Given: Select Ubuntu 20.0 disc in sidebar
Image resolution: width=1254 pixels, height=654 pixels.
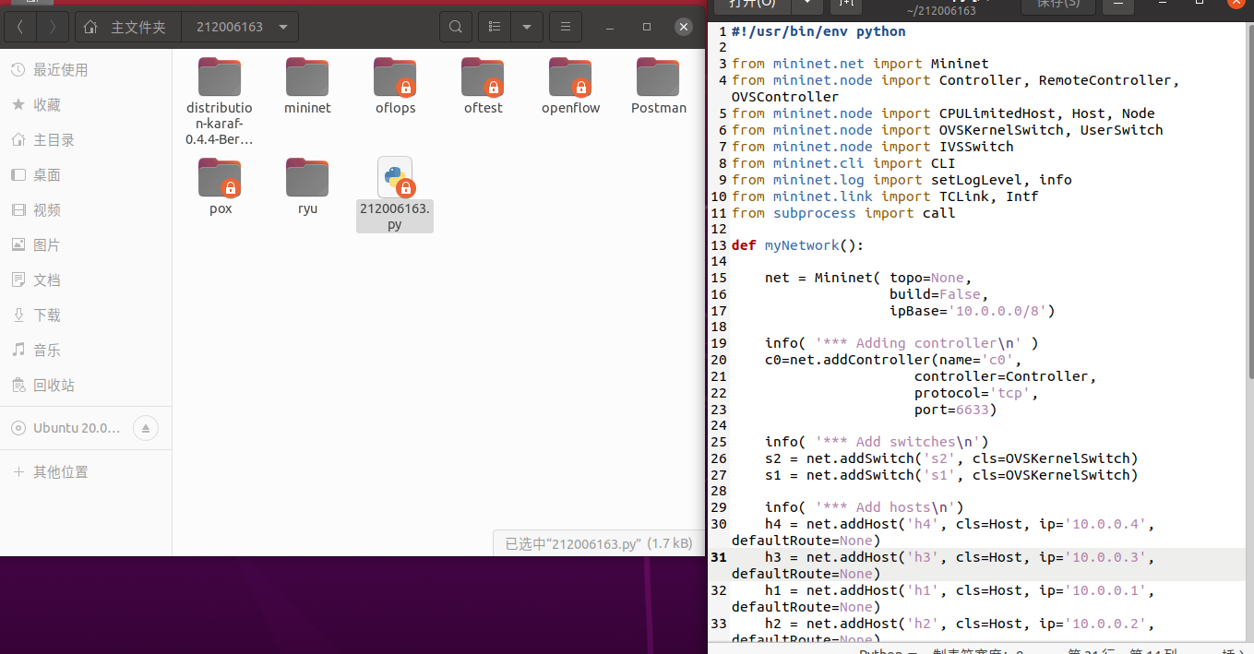Looking at the screenshot, I should point(77,428).
